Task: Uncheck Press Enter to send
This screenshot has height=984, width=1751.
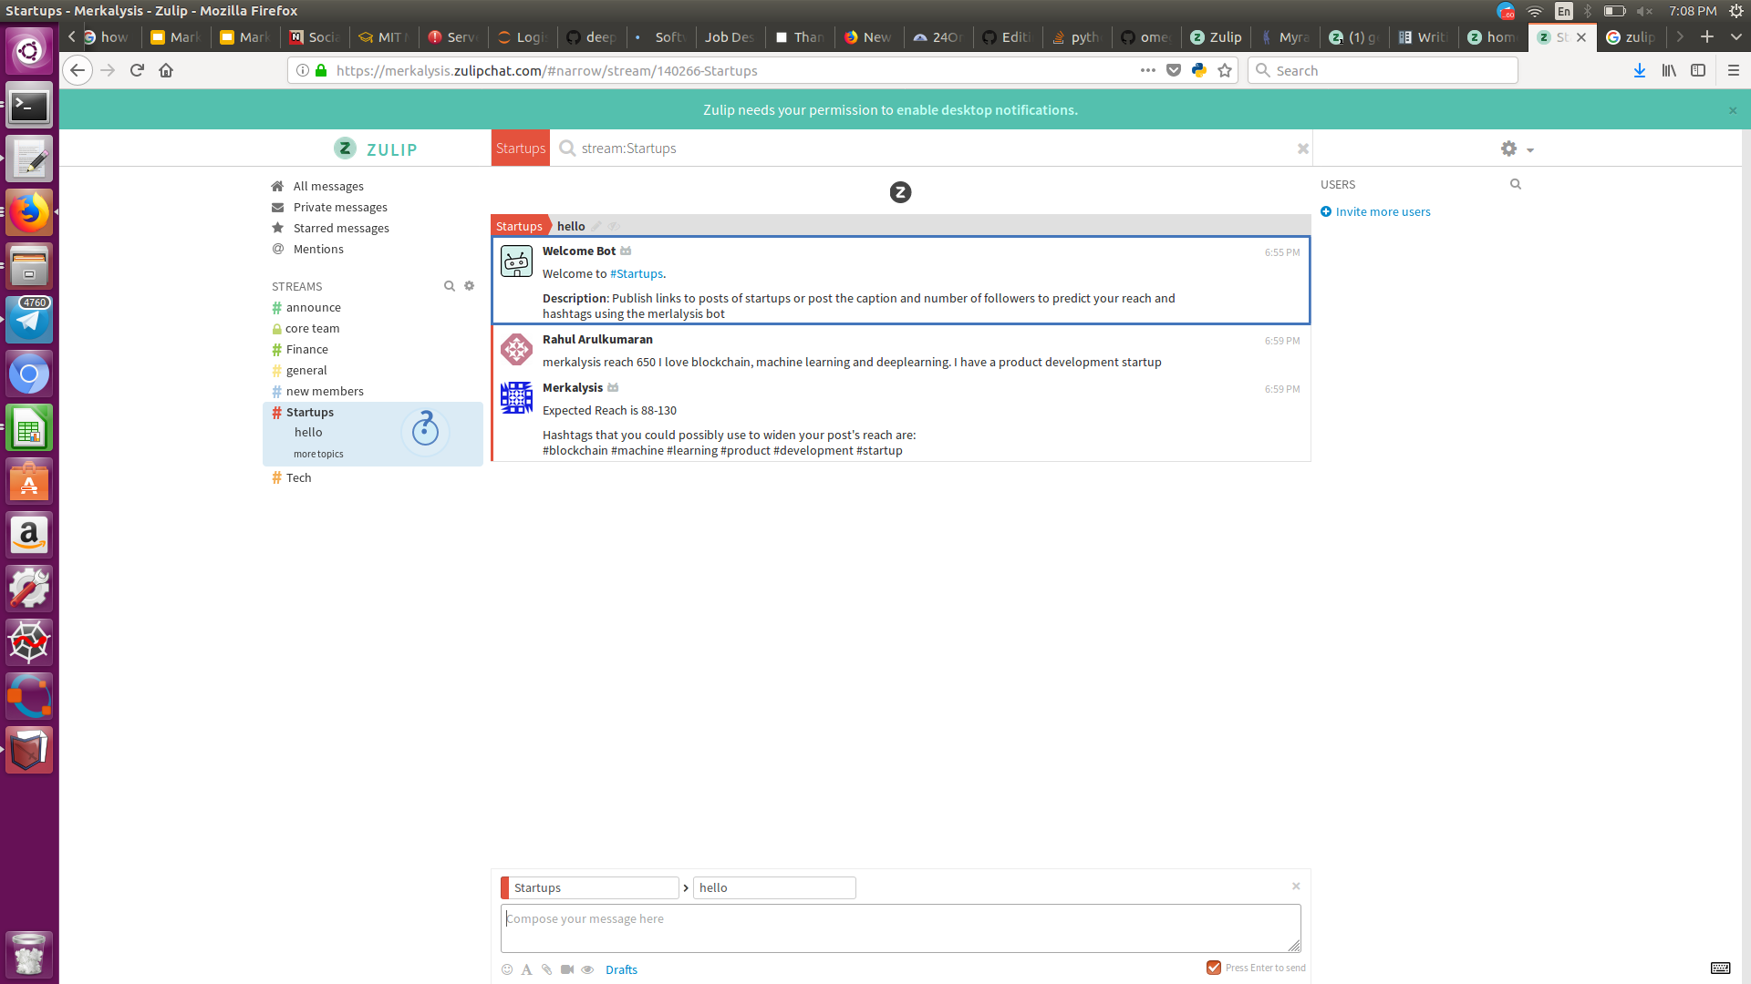Action: (x=1214, y=968)
